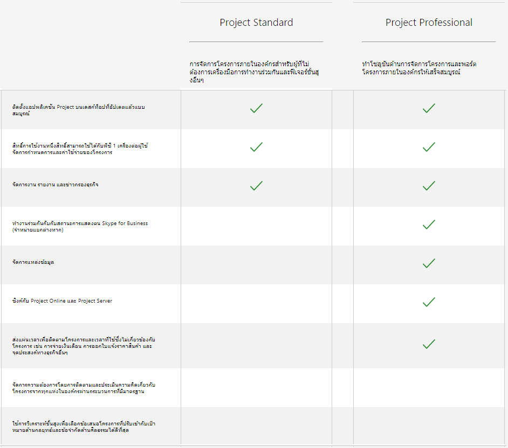Click Professional checkmark in timesheet submission row
The image size is (508, 448).
pos(429,344)
